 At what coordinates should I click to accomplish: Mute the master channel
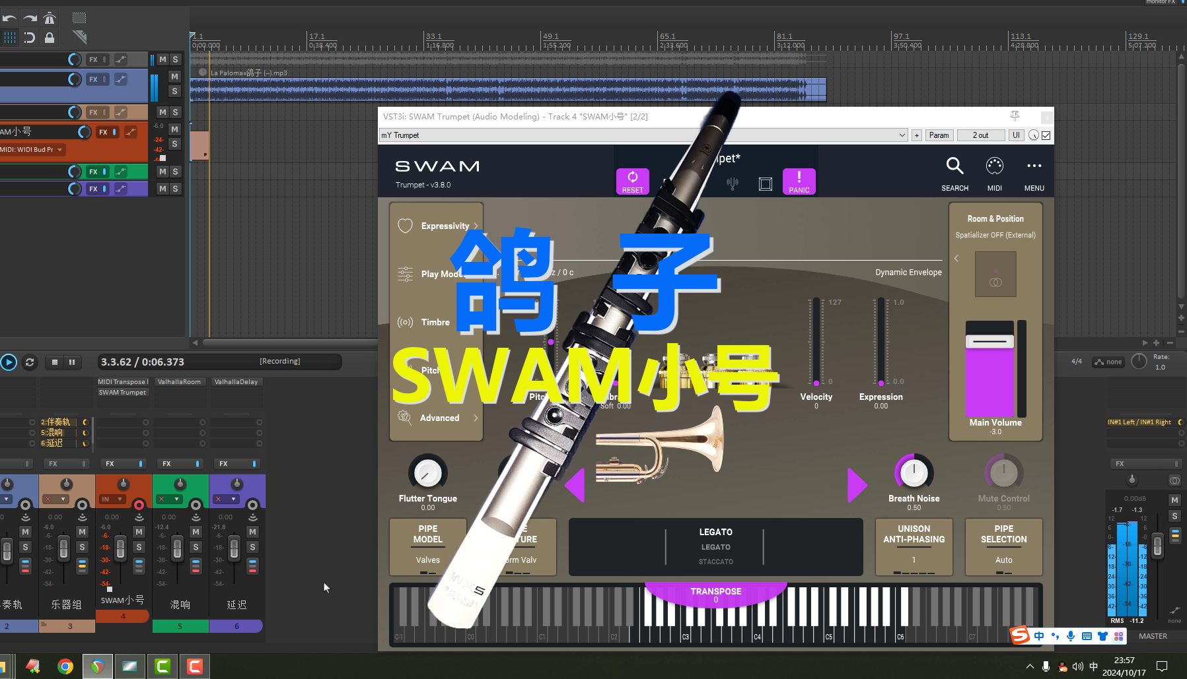[x=1174, y=500]
